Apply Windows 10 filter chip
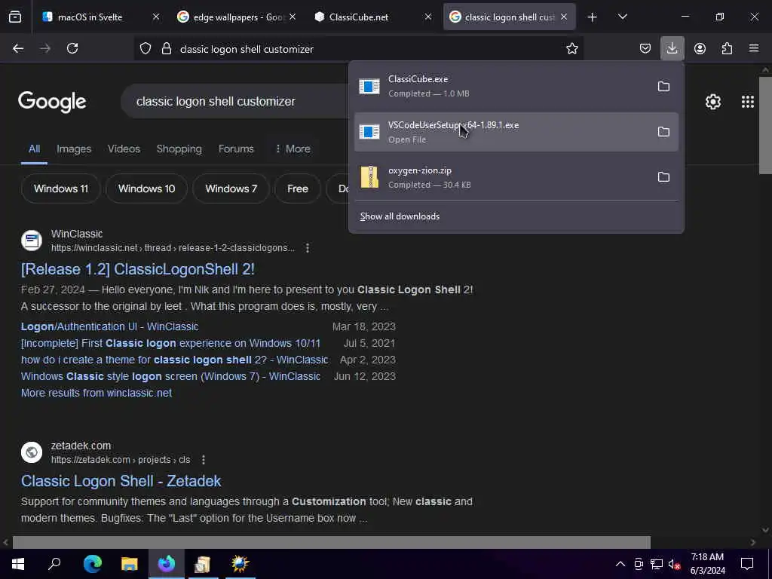Viewport: 772px width, 579px height. (x=147, y=188)
